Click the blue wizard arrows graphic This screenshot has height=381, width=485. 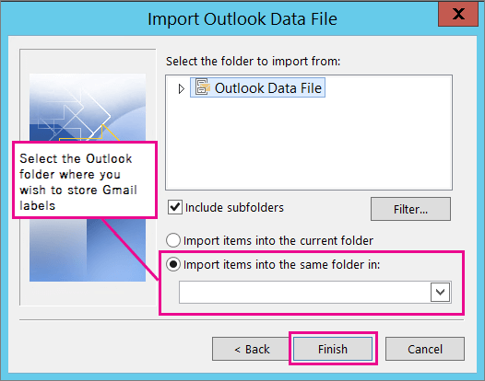pyautogui.click(x=88, y=108)
